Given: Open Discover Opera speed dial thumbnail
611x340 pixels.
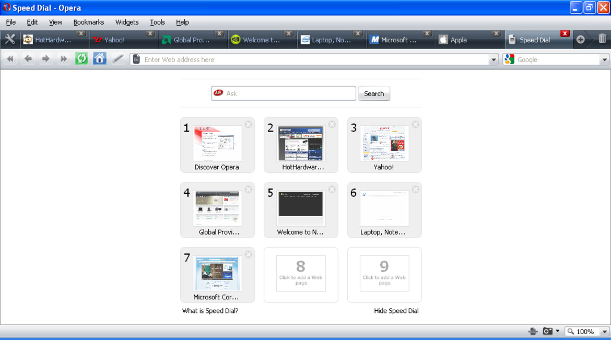Looking at the screenshot, I should coord(217,144).
